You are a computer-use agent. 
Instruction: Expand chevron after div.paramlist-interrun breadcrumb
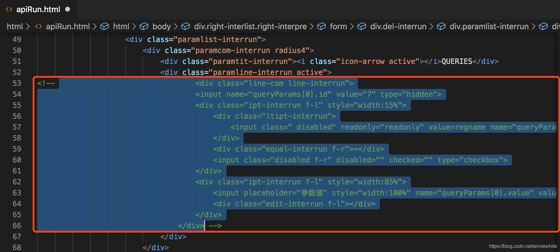pyautogui.click(x=534, y=26)
